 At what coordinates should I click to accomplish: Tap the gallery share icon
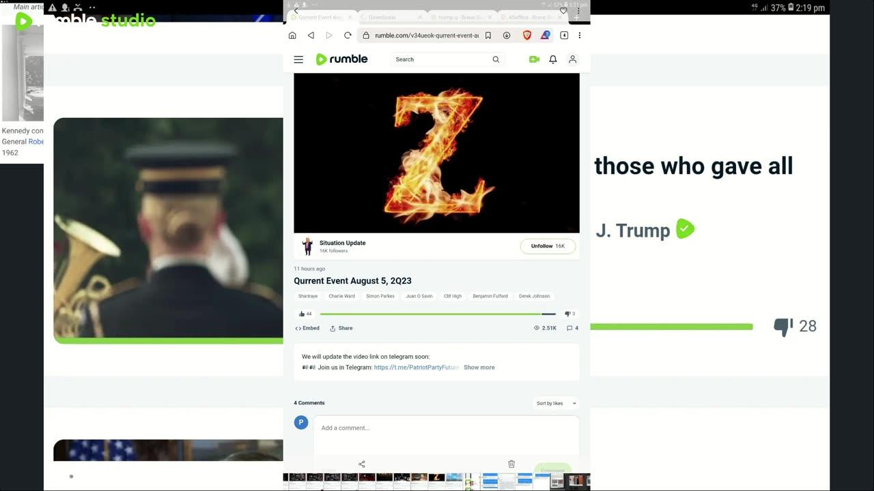pos(362,464)
